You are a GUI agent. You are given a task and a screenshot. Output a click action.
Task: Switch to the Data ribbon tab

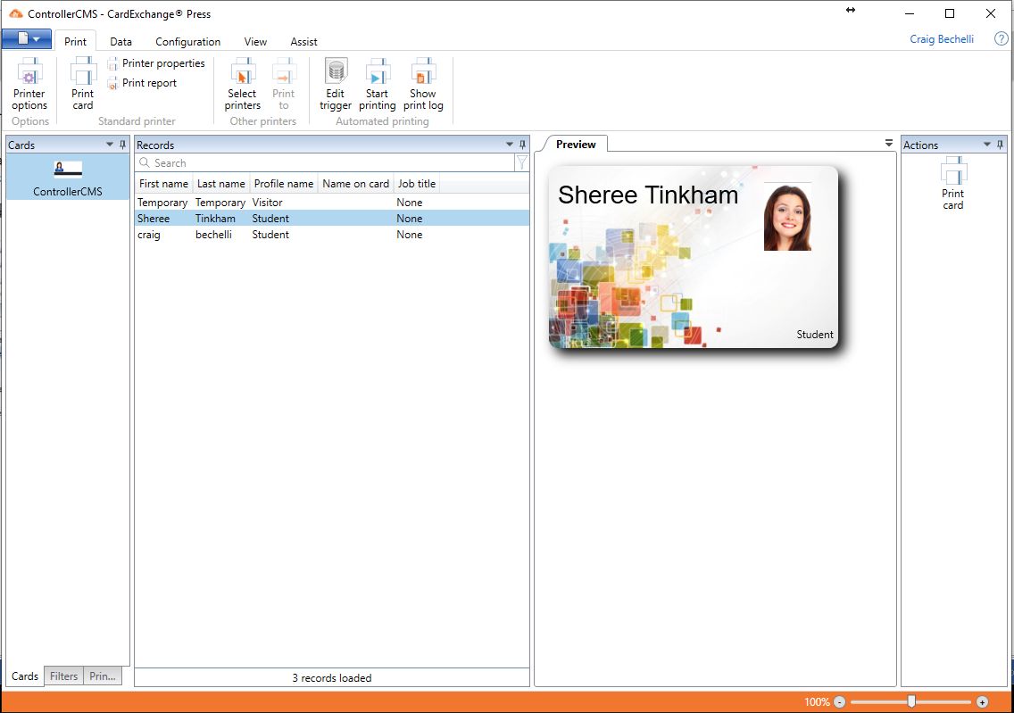point(121,41)
